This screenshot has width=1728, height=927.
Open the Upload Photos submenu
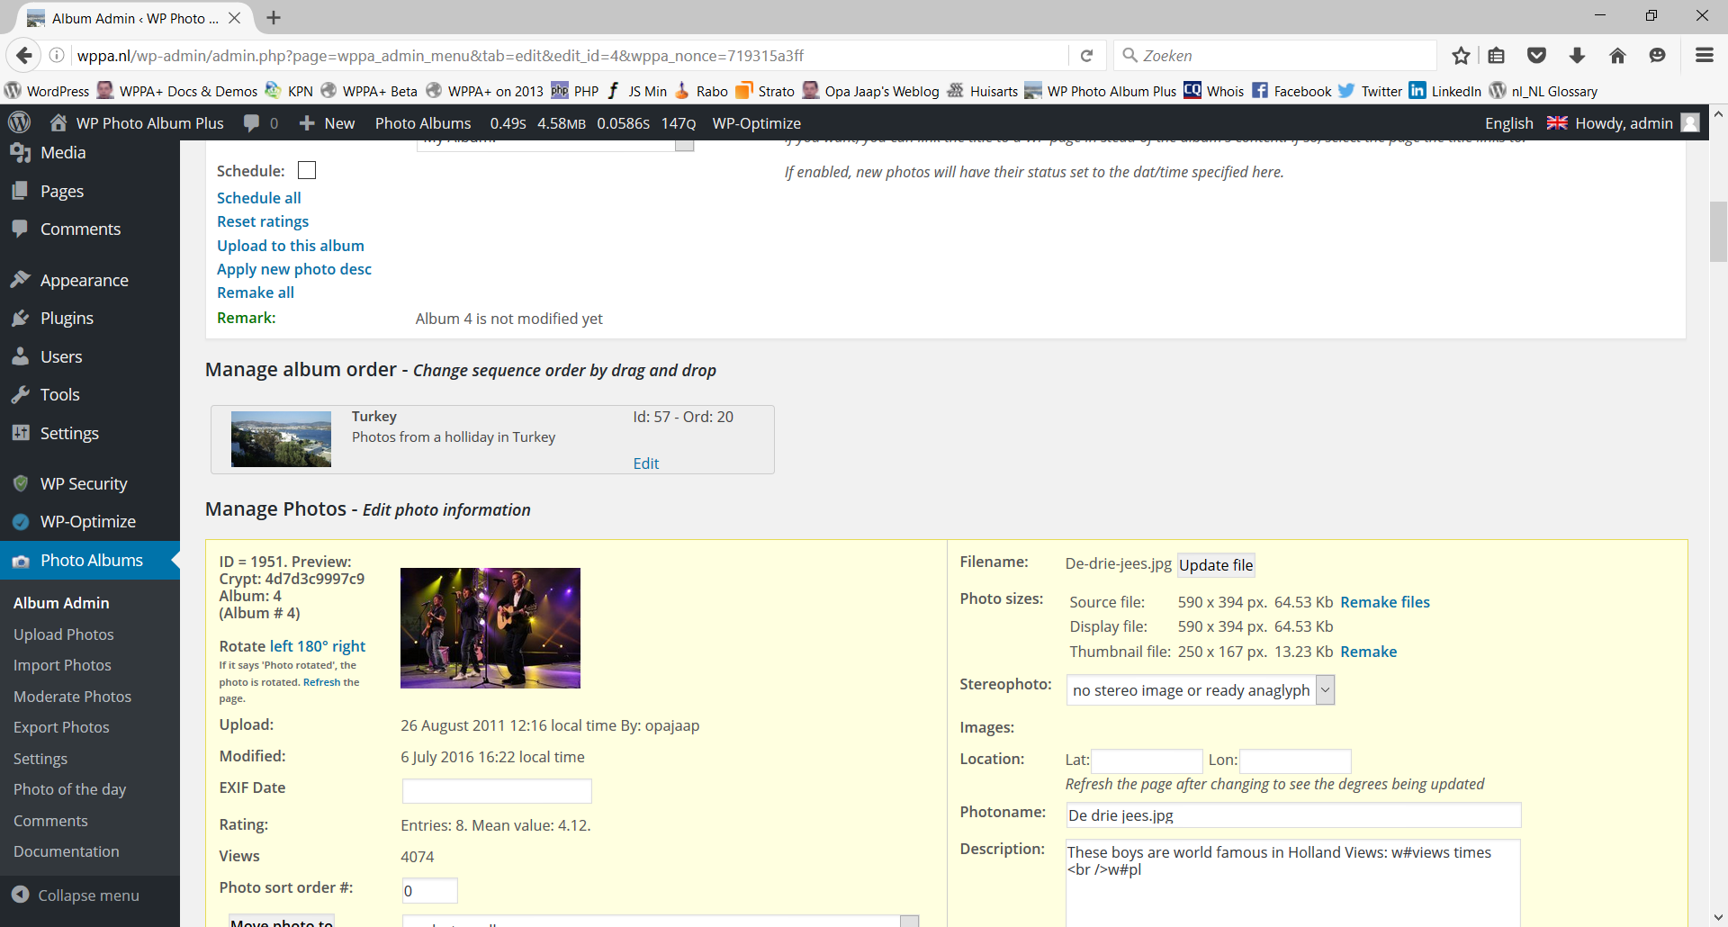pos(64,634)
